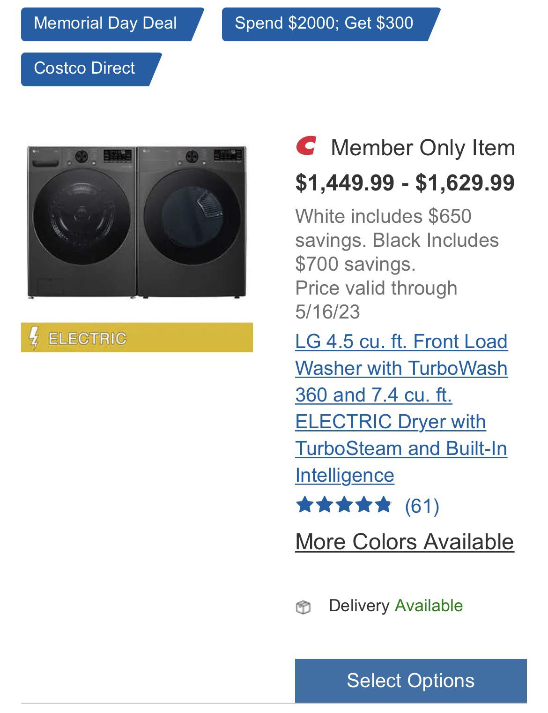Open the washer and dryer product thumbnail
This screenshot has height=713, width=548.
tap(136, 220)
